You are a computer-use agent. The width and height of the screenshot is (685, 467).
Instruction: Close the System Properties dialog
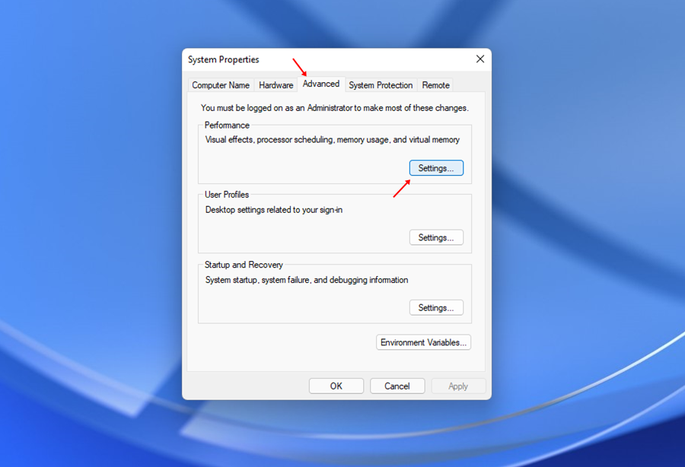point(480,59)
